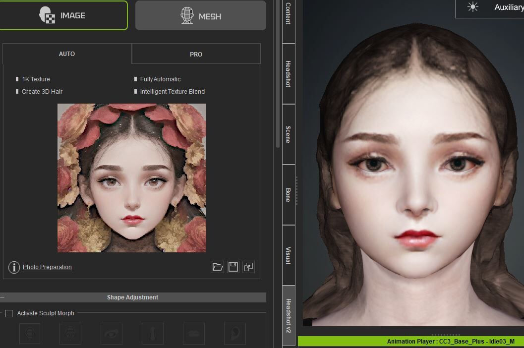Screen dimensions: 524x348
Task: Switch to IMAGE mode
Action: click(63, 15)
